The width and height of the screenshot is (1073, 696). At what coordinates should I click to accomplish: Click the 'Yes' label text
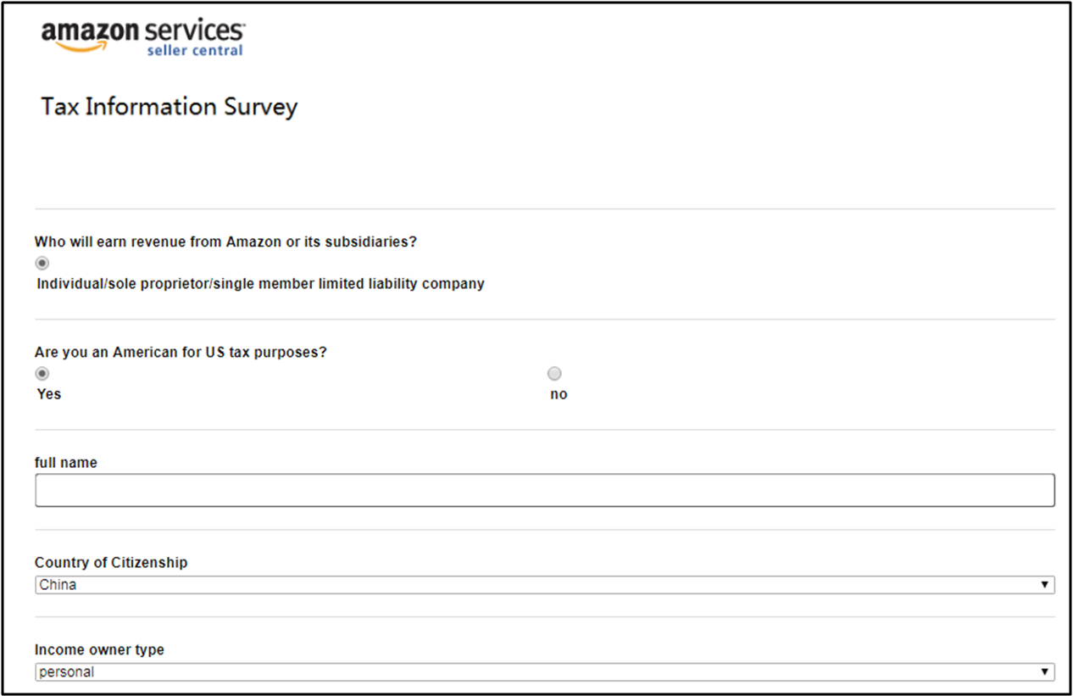49,394
